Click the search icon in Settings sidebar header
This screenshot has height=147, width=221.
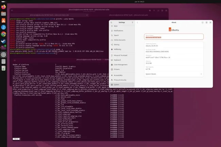(x=111, y=22)
